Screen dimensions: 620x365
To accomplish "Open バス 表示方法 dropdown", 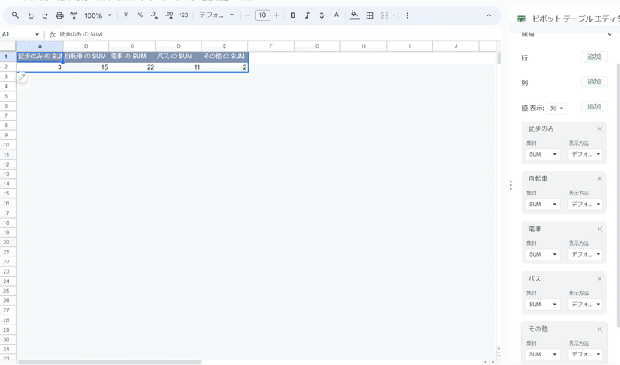I will [586, 305].
